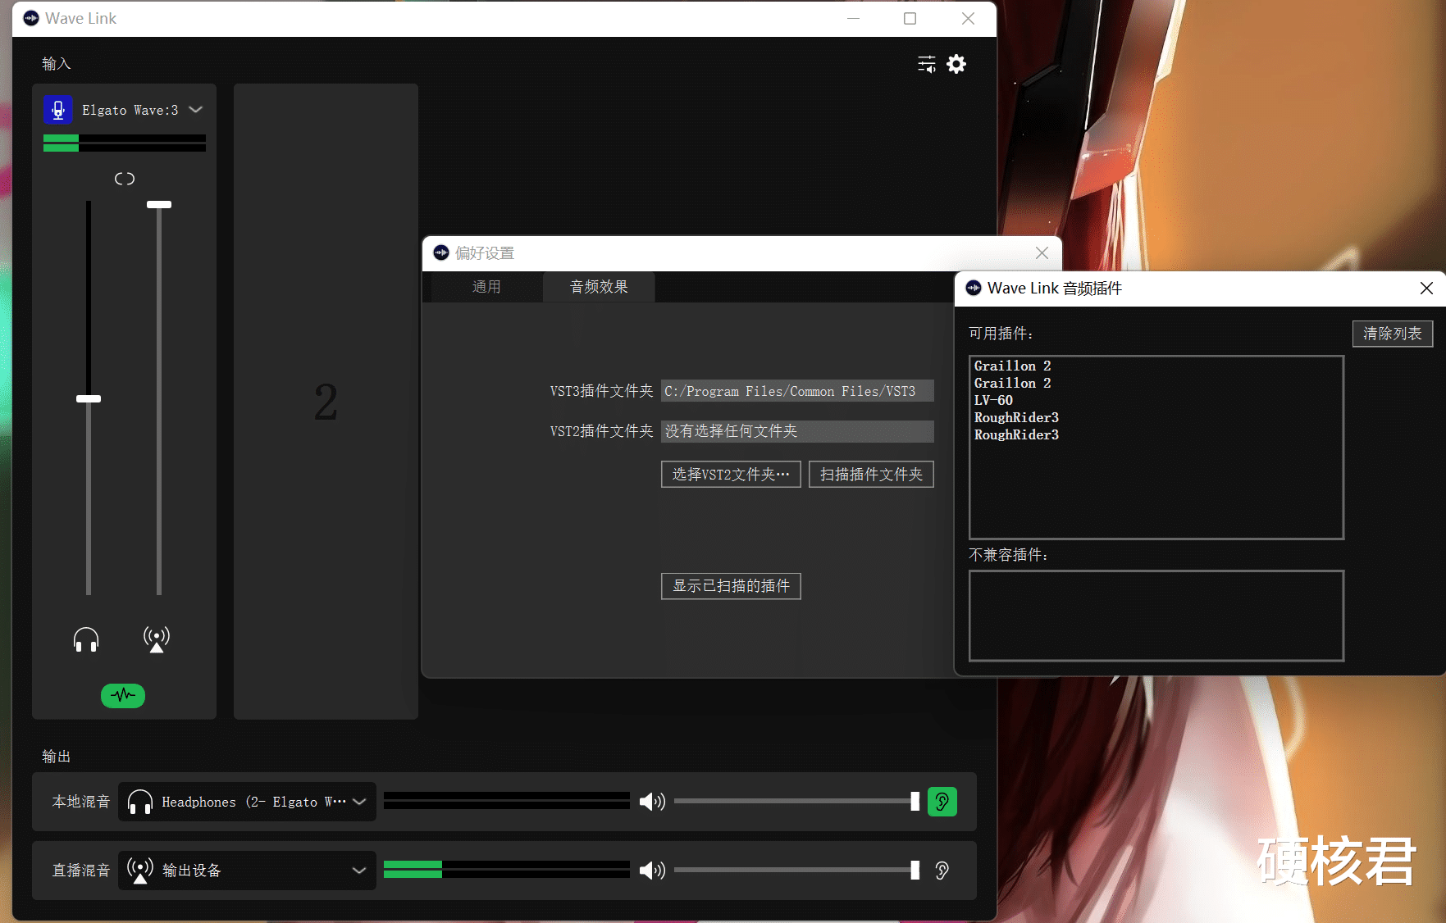Select the 音频效果 tab
This screenshot has height=923, width=1446.
598,286
